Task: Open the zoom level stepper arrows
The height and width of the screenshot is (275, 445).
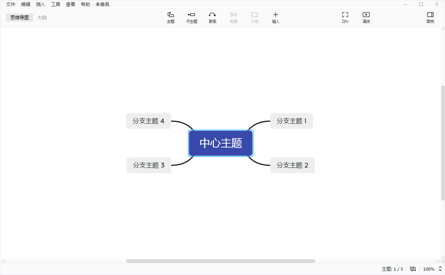Action: (x=440, y=269)
